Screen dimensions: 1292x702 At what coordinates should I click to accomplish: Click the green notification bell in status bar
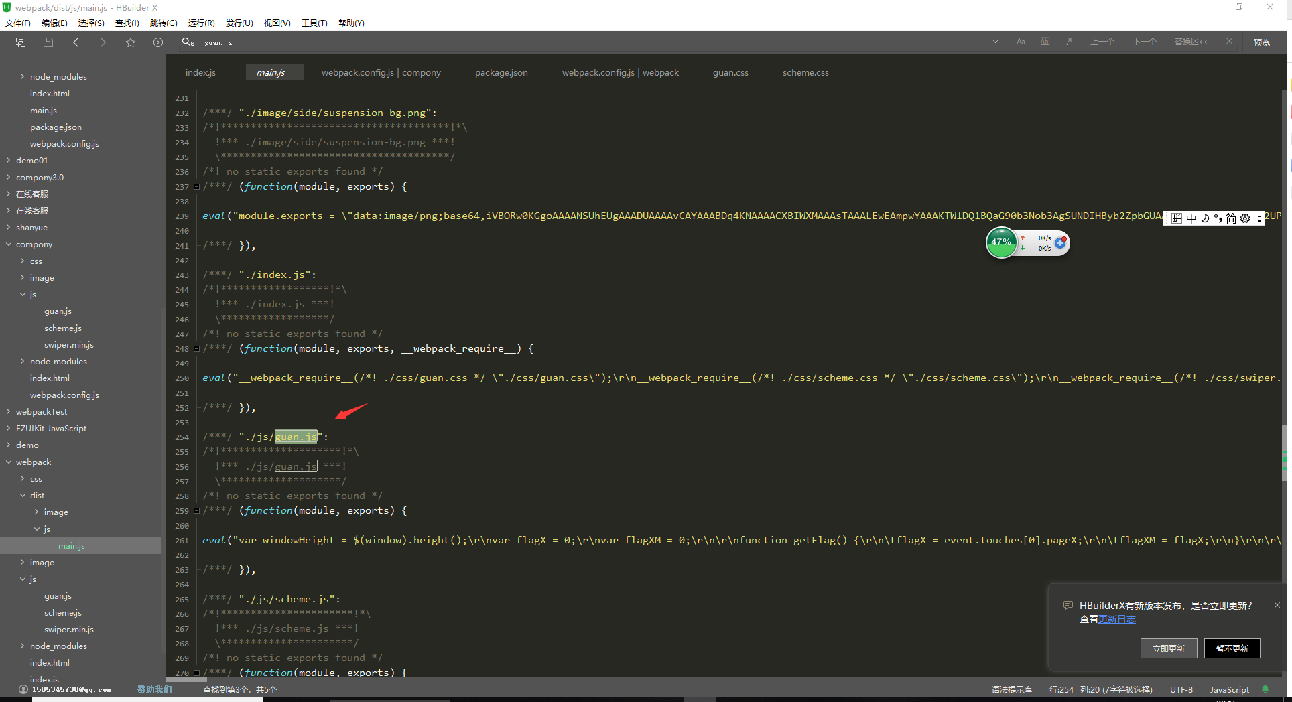(x=1265, y=689)
